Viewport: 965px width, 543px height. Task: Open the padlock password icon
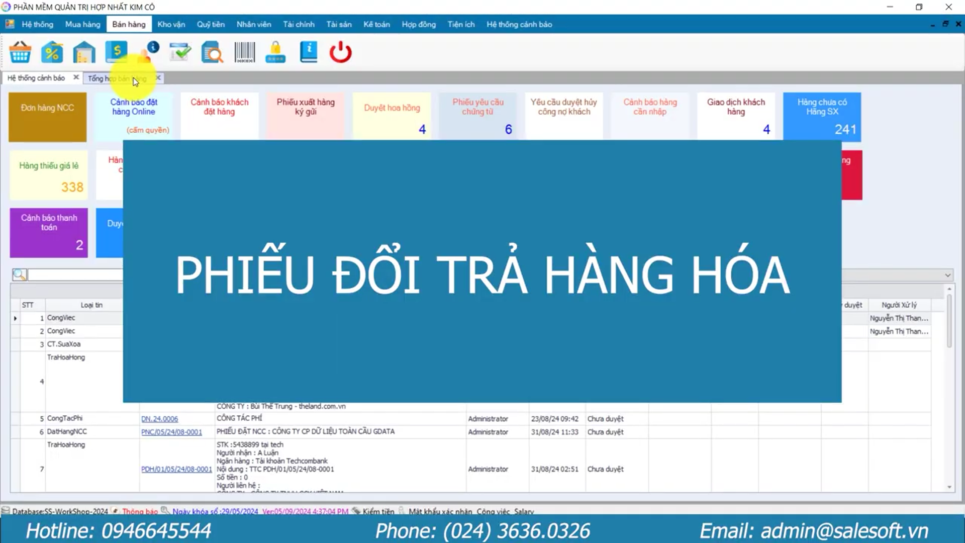pyautogui.click(x=276, y=52)
